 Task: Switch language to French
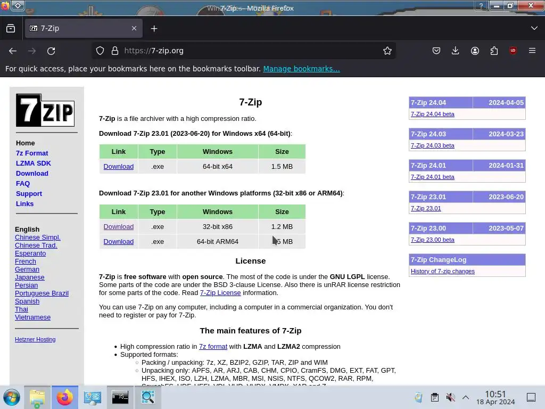tap(26, 261)
